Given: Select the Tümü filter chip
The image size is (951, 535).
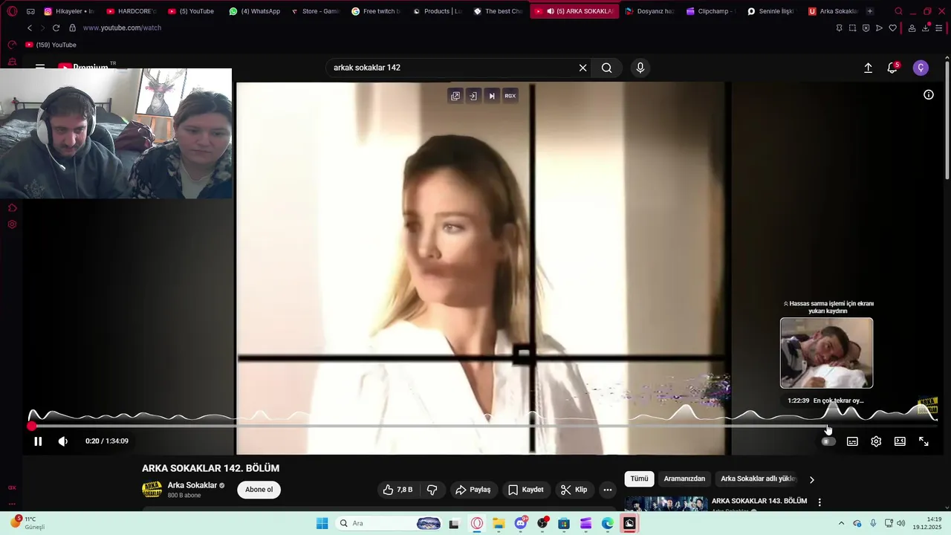Looking at the screenshot, I should tap(639, 479).
